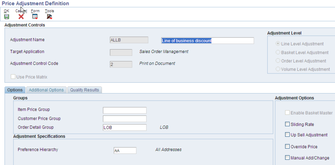The width and height of the screenshot is (335, 165).
Task: Click the OK label in the toolbar
Action: coord(6,11)
